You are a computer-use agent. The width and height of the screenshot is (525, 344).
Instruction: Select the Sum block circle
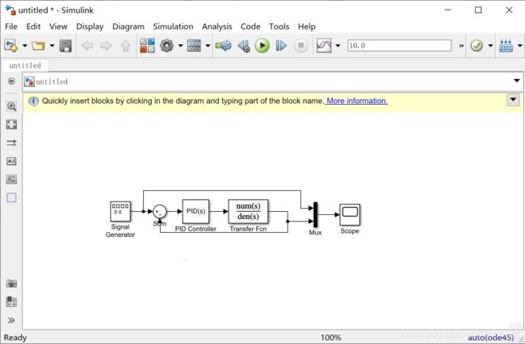160,211
